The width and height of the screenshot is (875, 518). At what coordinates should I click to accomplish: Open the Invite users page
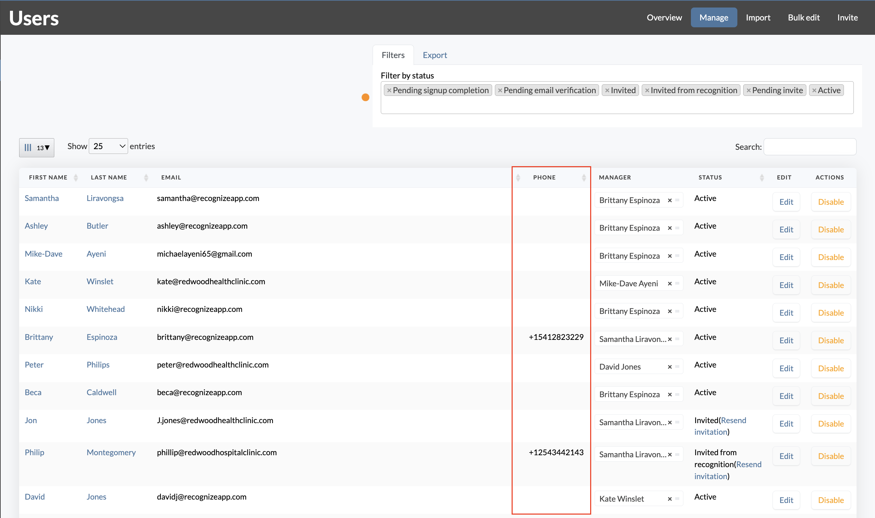(x=847, y=17)
